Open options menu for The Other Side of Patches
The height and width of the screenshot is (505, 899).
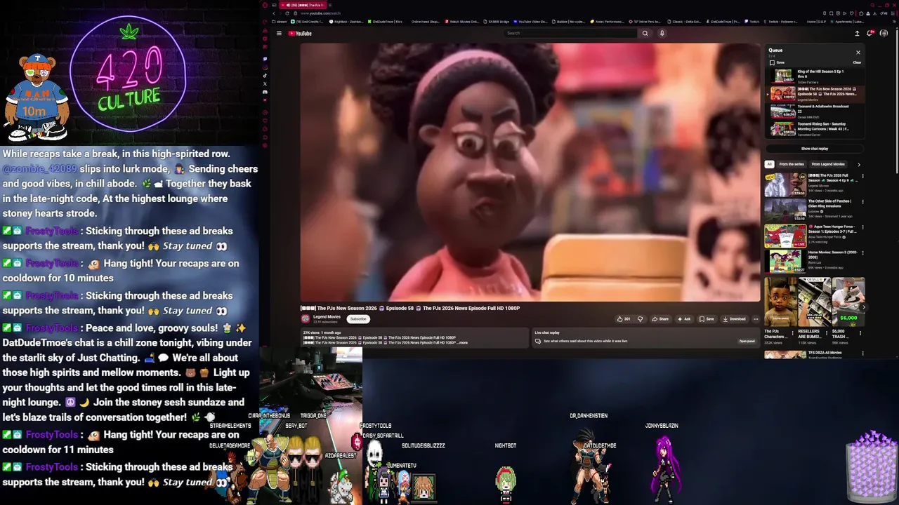coord(862,202)
